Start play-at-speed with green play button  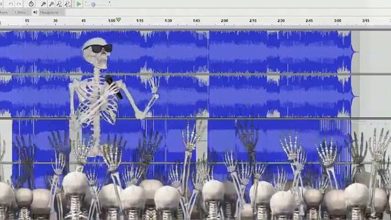point(79,4)
